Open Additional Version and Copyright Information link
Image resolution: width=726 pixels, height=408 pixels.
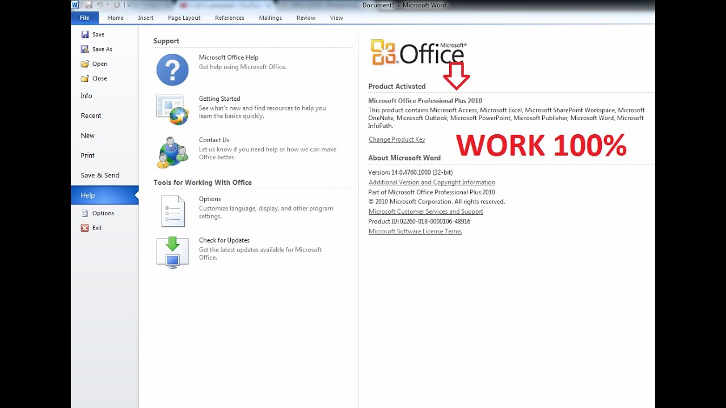[x=432, y=182]
